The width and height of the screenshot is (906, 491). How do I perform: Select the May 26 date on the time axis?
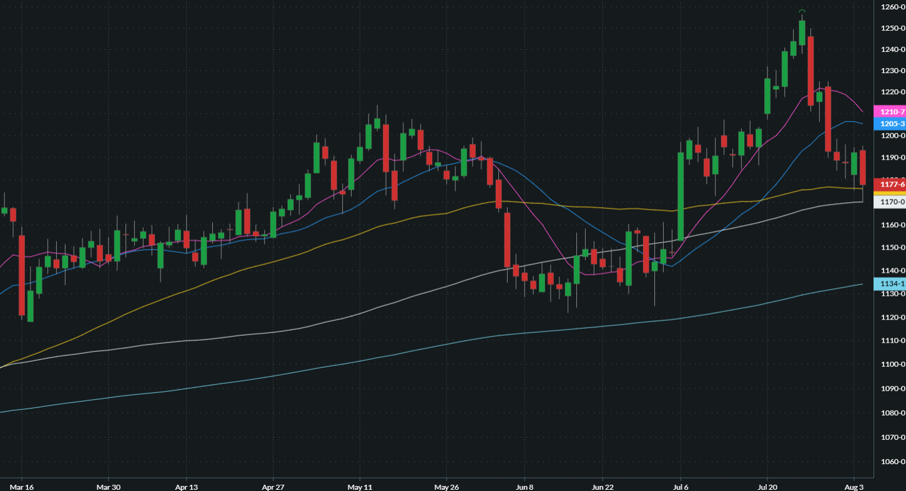446,486
